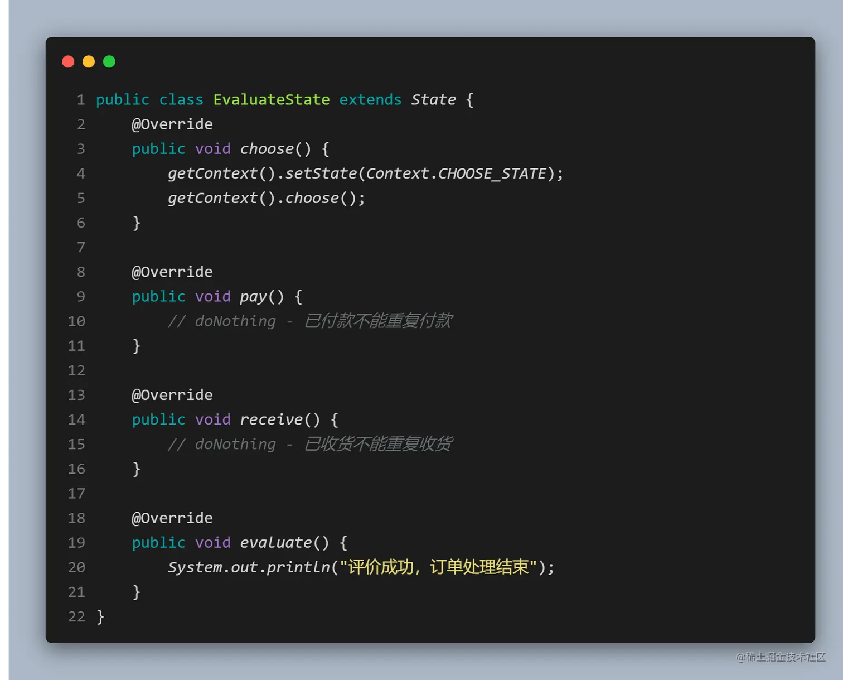The height and width of the screenshot is (680, 843).
Task: Click the yellow minimize dot
Action: (x=89, y=61)
